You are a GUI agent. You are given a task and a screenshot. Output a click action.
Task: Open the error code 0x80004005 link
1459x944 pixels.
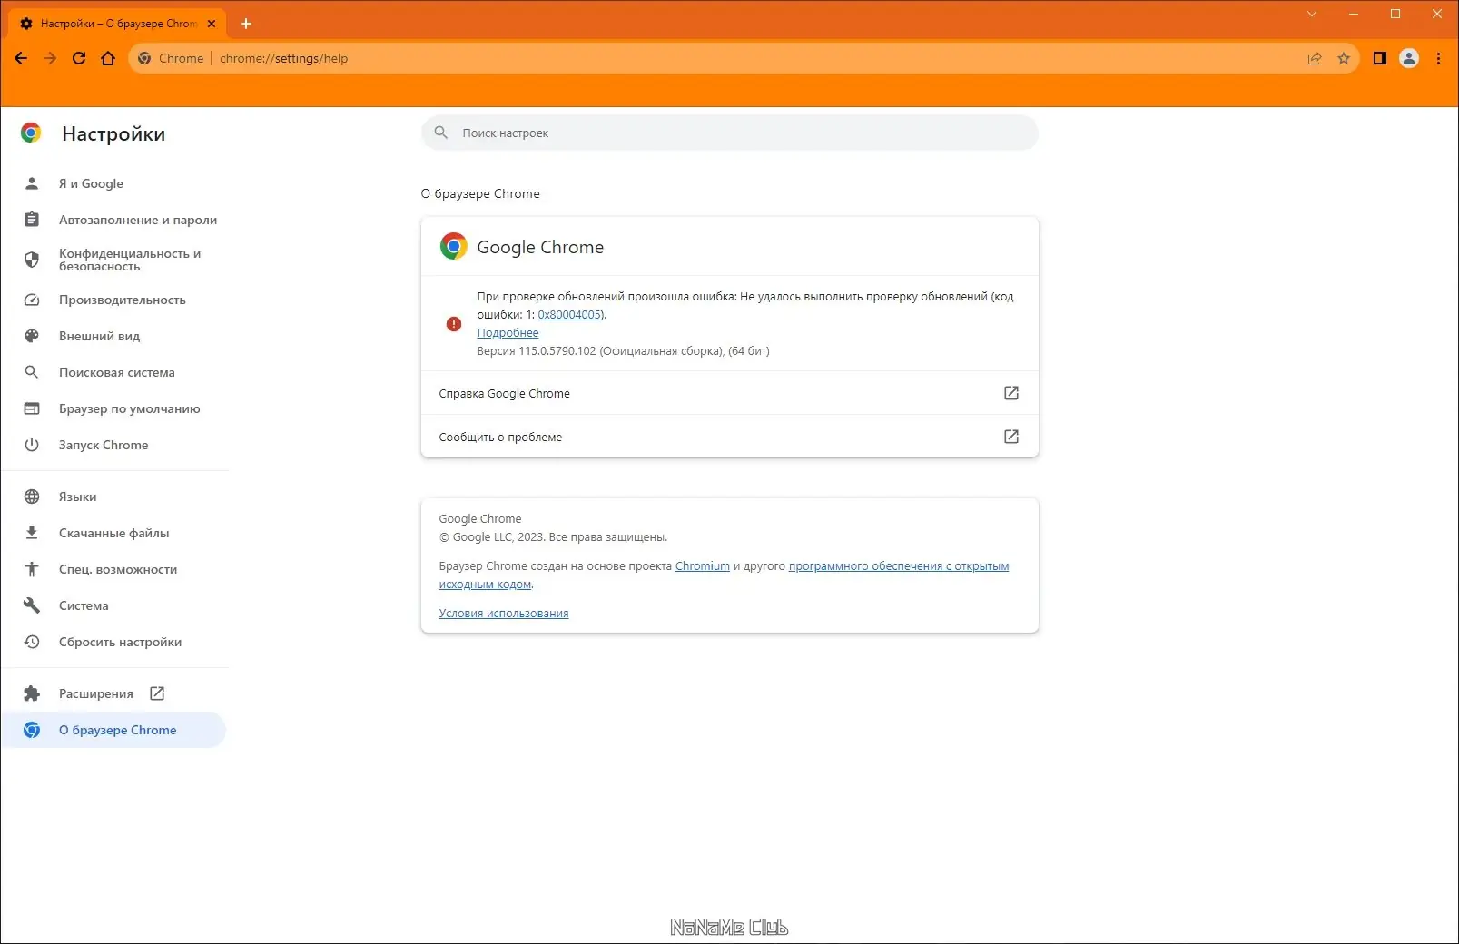(569, 315)
